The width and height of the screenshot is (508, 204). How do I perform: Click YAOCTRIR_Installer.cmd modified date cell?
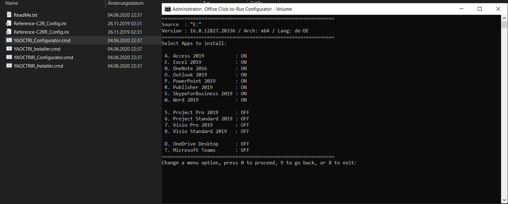pos(125,66)
